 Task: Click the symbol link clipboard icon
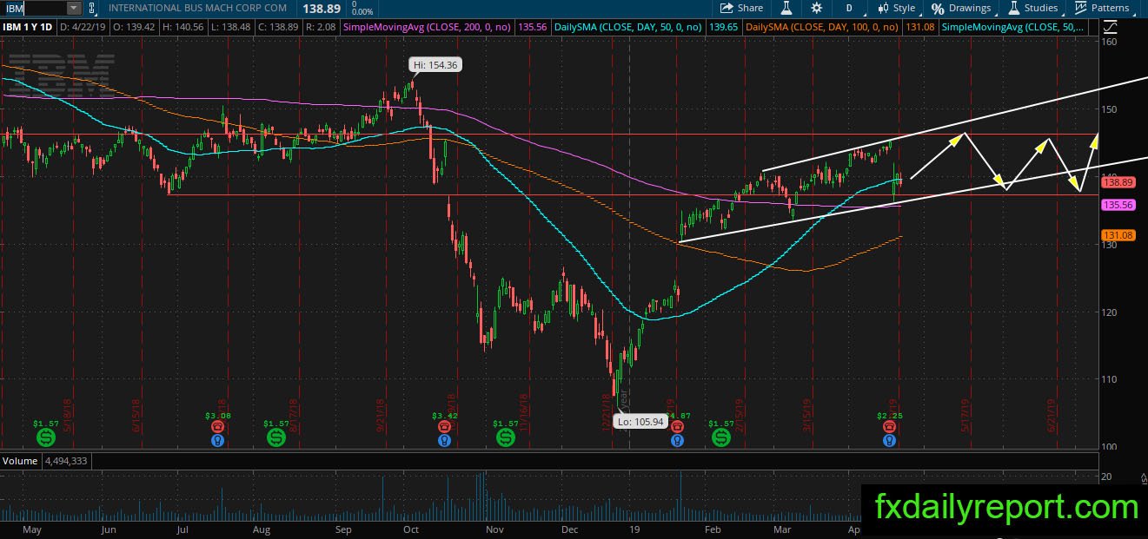tap(93, 8)
